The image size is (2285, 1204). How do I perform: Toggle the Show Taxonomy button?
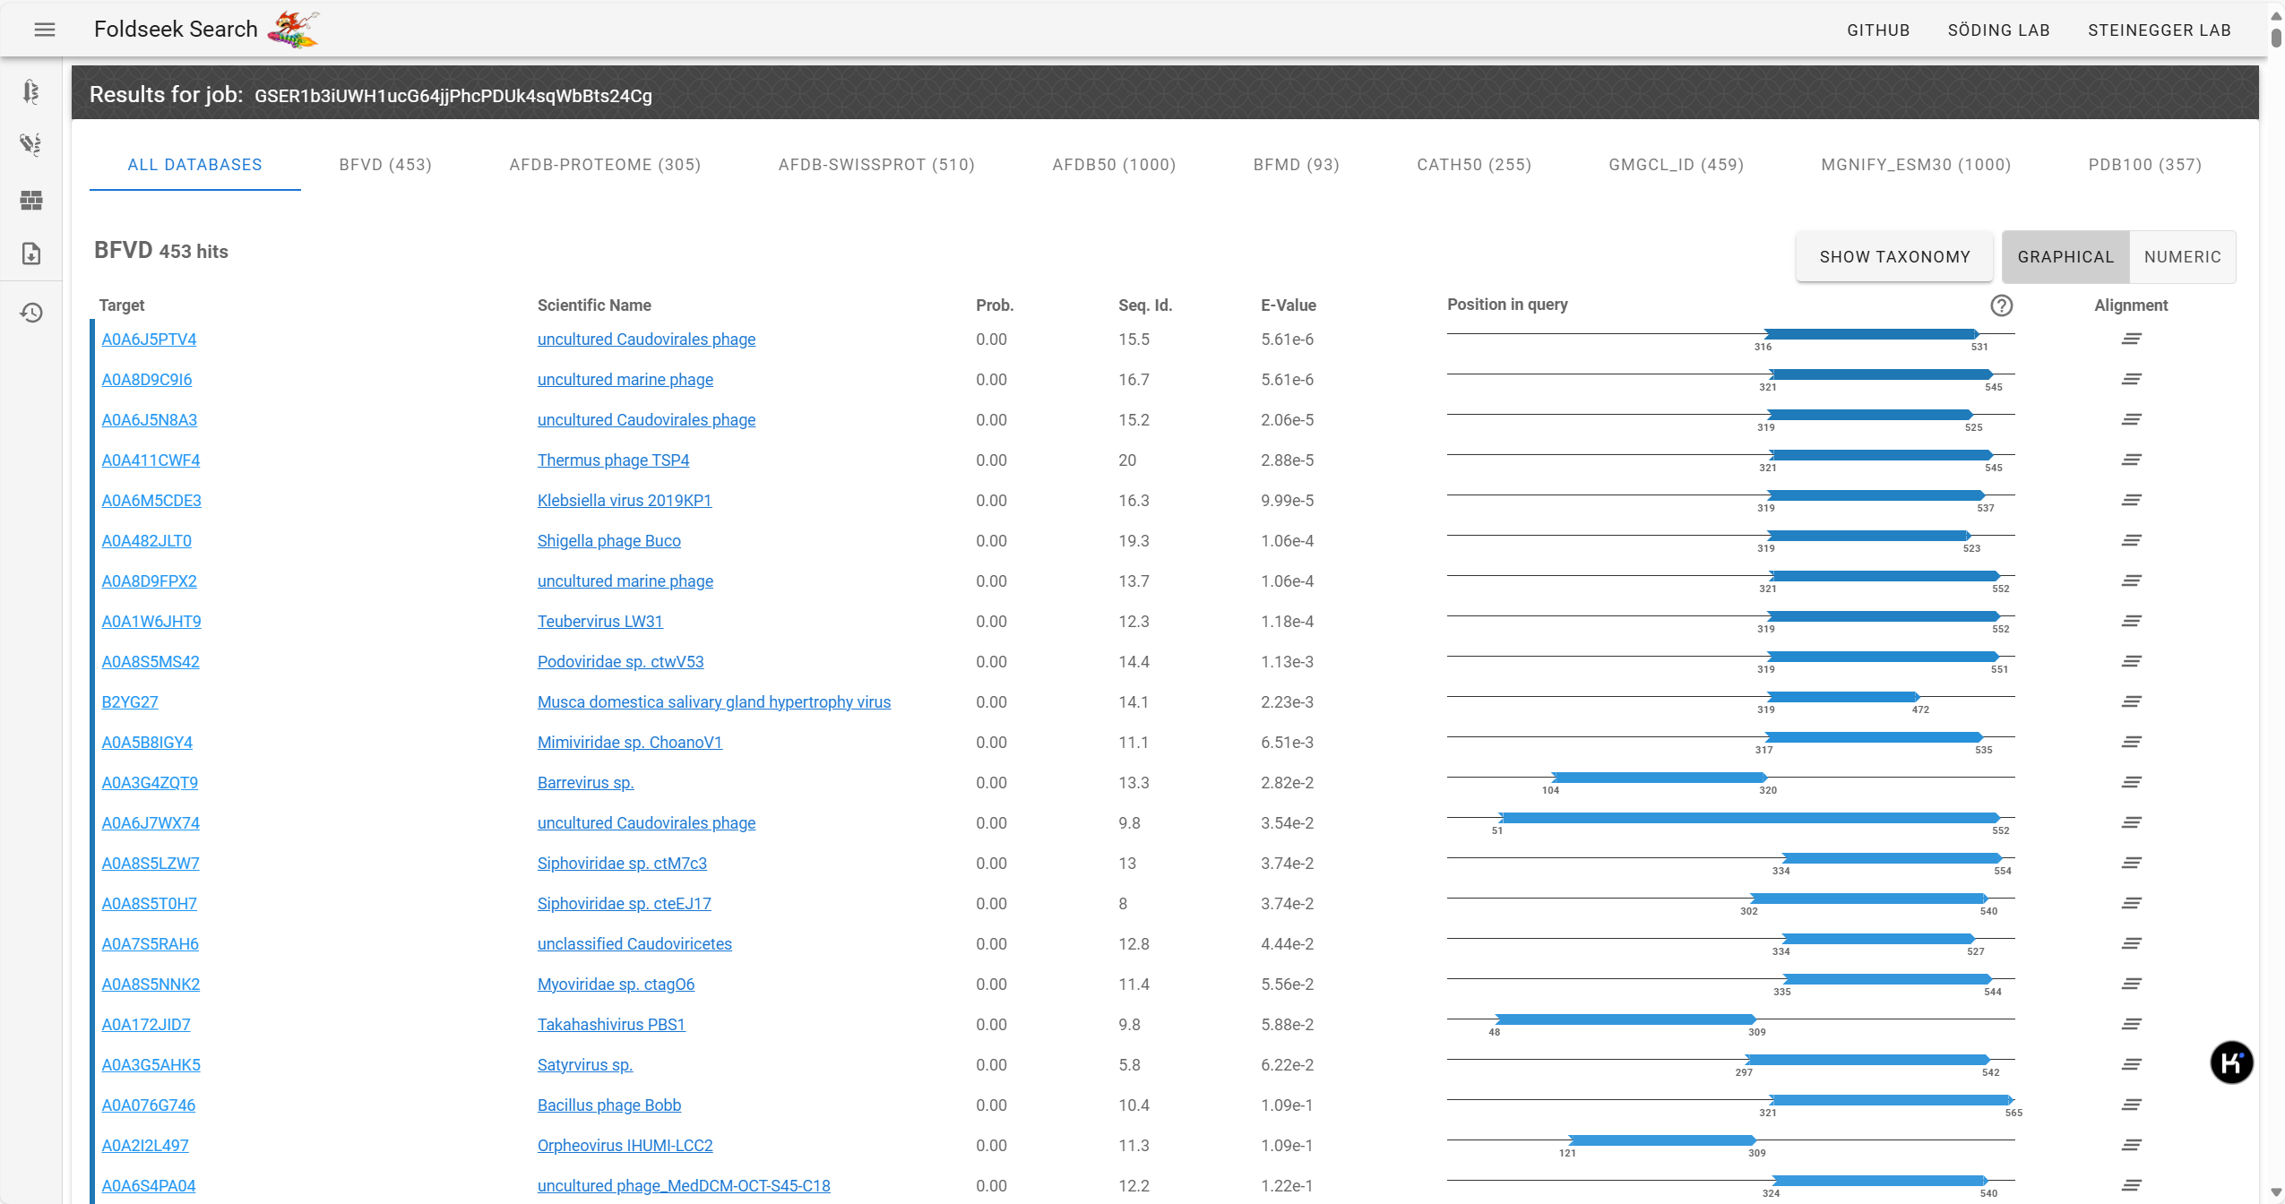(1894, 257)
